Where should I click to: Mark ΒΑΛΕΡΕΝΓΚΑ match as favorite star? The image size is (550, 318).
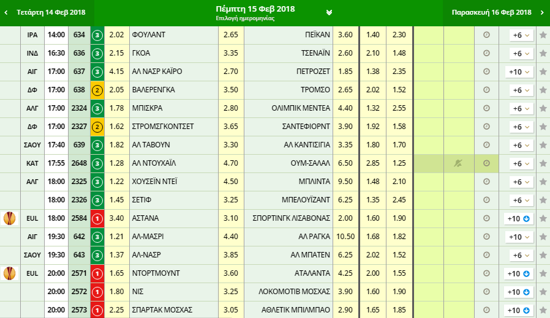tap(543, 91)
